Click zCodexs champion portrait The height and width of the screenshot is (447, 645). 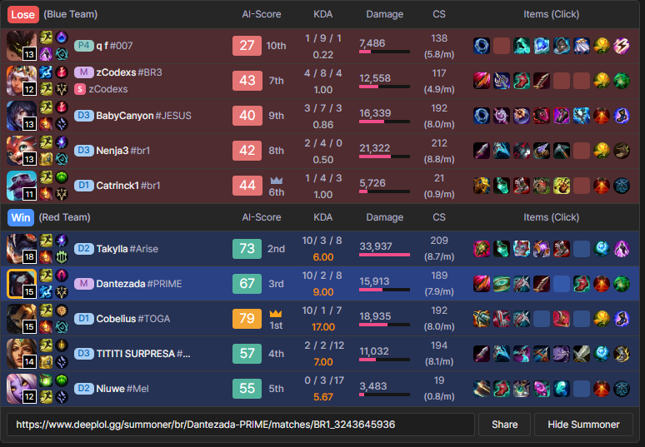click(22, 81)
